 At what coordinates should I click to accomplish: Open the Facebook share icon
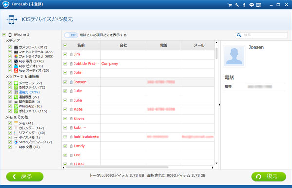[x=244, y=5]
